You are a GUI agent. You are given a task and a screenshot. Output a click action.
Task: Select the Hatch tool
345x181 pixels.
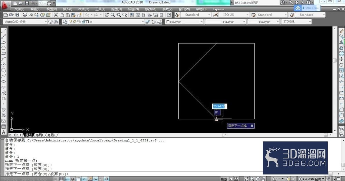[x=3, y=109]
